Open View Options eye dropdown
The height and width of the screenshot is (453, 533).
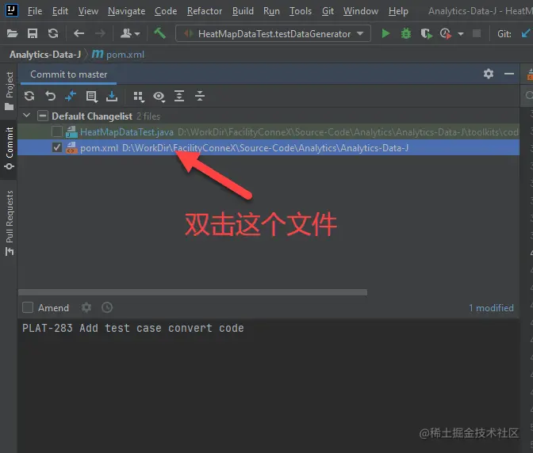[159, 97]
